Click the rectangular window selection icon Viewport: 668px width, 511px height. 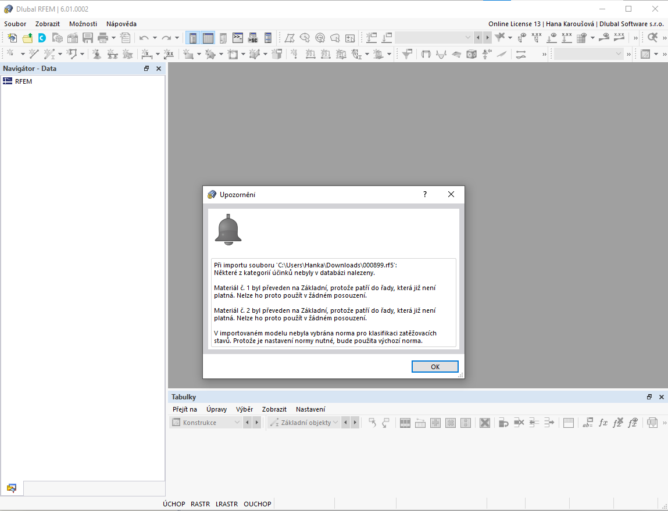(x=290, y=38)
